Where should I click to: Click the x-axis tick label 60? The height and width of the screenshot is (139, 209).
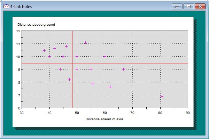pos(105,113)
